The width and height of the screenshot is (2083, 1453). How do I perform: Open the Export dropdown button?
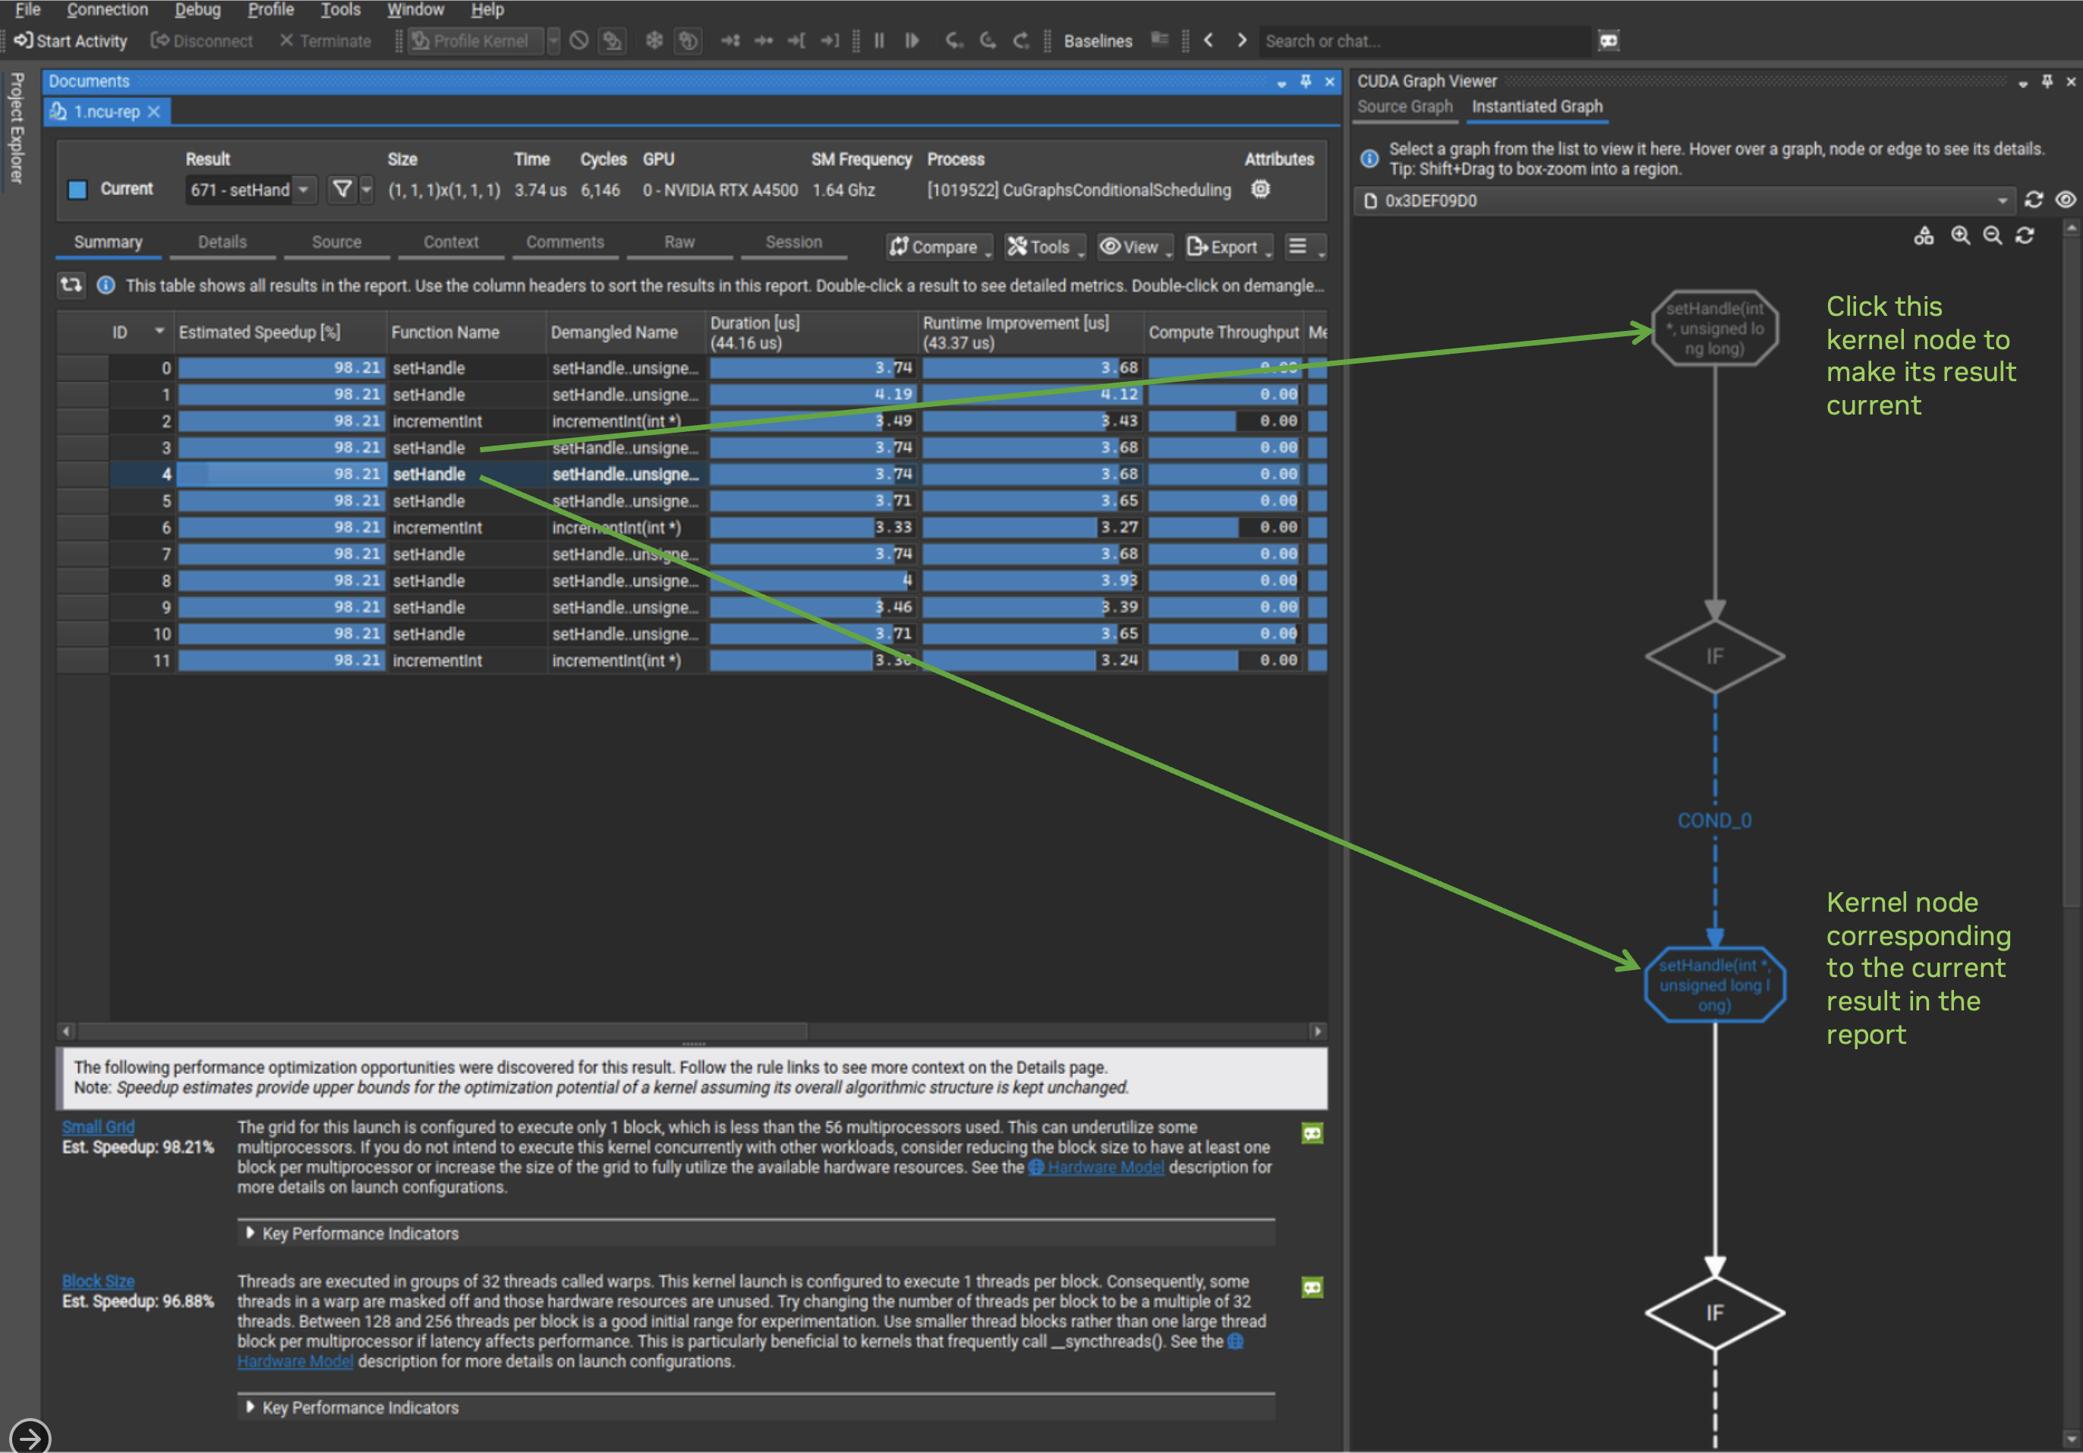(1228, 247)
